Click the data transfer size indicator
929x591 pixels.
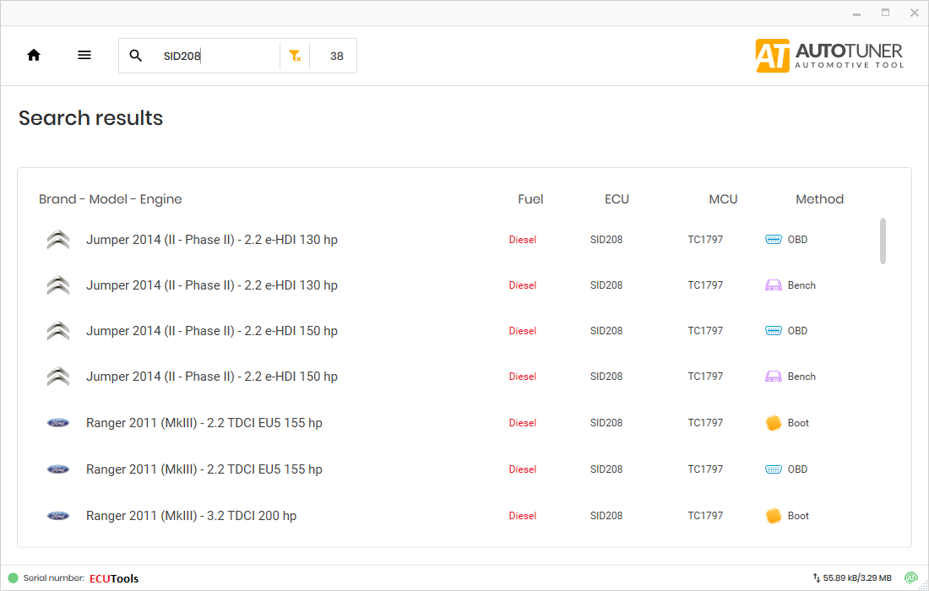point(851,578)
